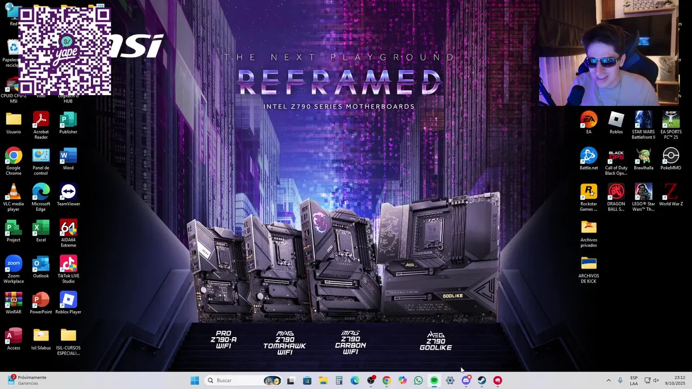Open the red app at taskbar end
The width and height of the screenshot is (692, 389).
click(x=498, y=380)
